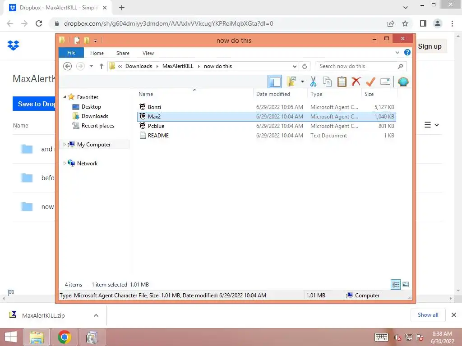Click muted volume icon in system tray
The height and width of the screenshot is (346, 462).
click(397, 337)
